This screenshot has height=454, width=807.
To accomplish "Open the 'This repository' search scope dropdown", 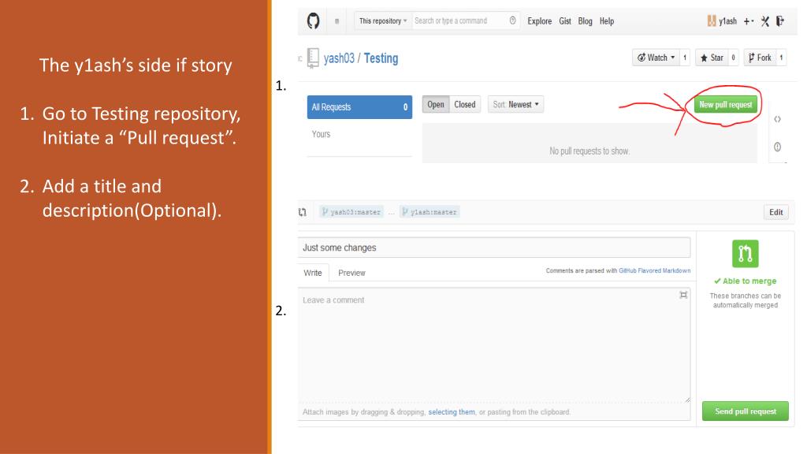I will [383, 21].
